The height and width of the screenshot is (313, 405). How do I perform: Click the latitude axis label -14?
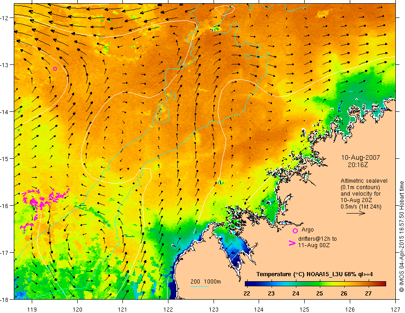[5, 112]
